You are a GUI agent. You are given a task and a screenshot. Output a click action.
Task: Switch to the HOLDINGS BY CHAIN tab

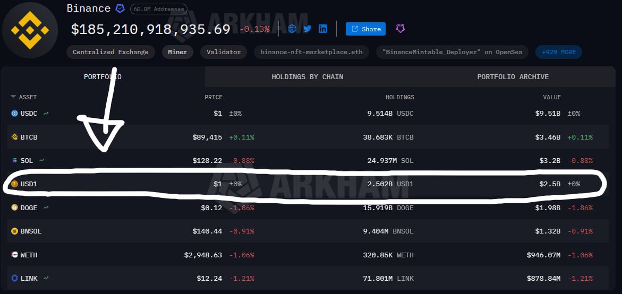308,77
